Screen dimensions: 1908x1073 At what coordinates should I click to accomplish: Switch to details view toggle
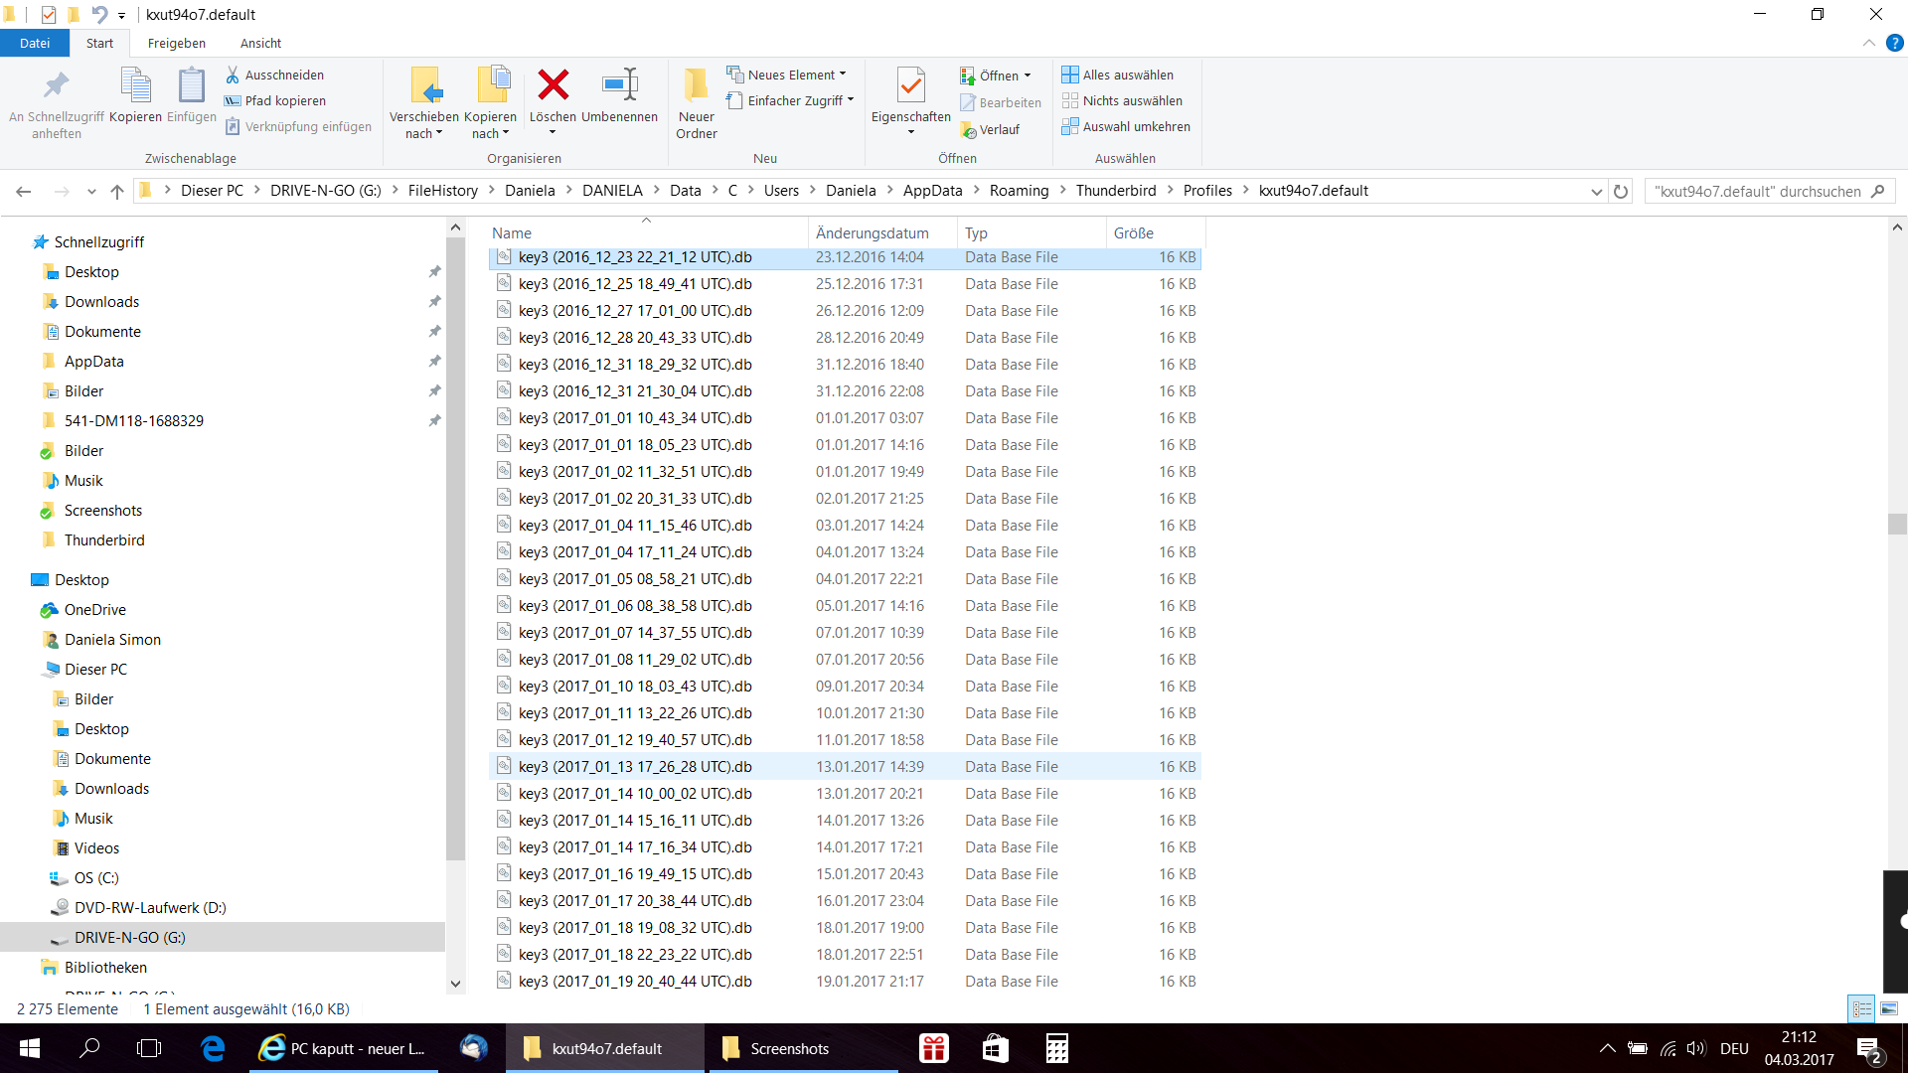pos(1861,1008)
